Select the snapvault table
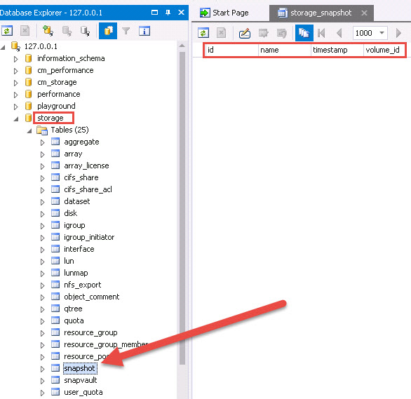 coord(81,380)
